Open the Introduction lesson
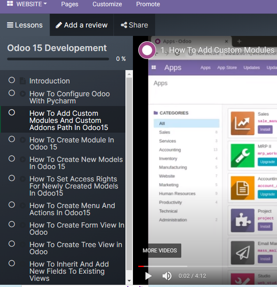 [x=50, y=81]
